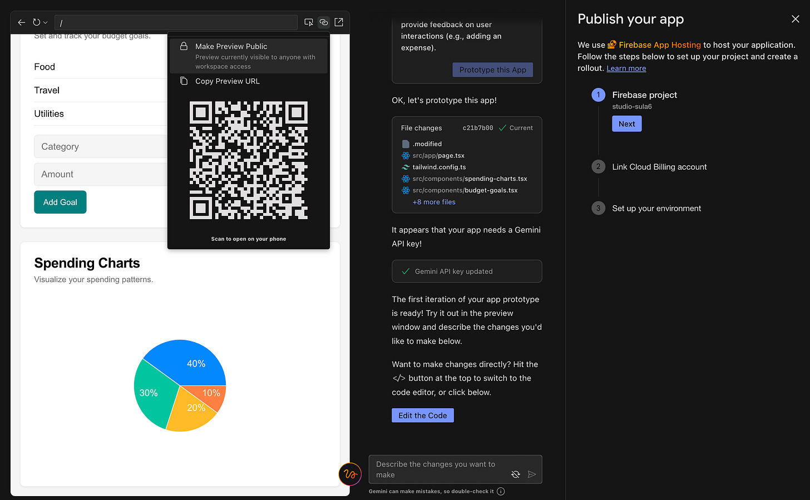Toggle the share preview link icon
The height and width of the screenshot is (500, 810).
pyautogui.click(x=324, y=22)
